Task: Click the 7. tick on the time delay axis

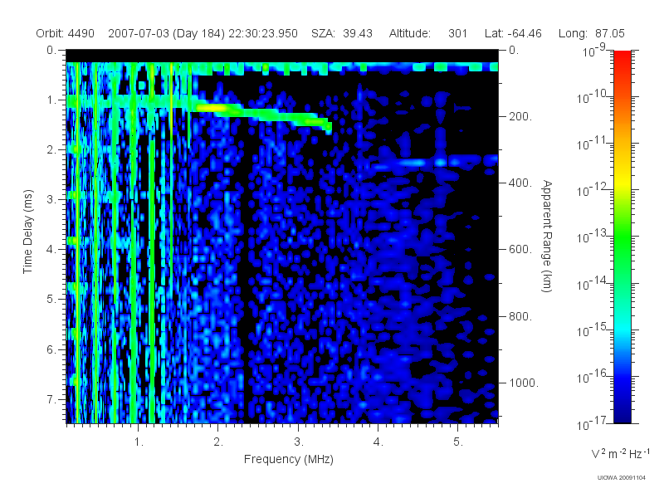Action: [x=51, y=399]
